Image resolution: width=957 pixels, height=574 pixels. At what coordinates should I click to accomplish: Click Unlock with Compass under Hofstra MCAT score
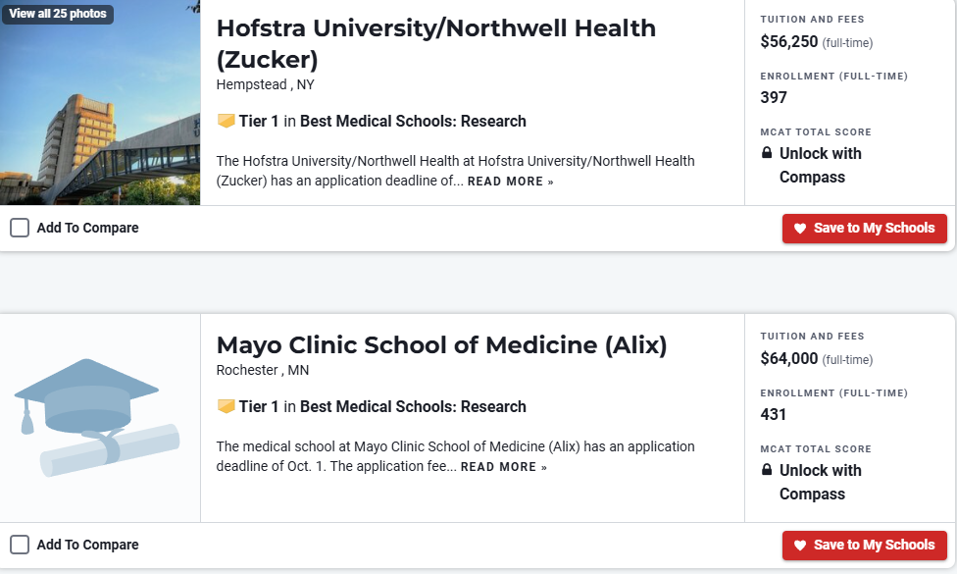point(820,166)
